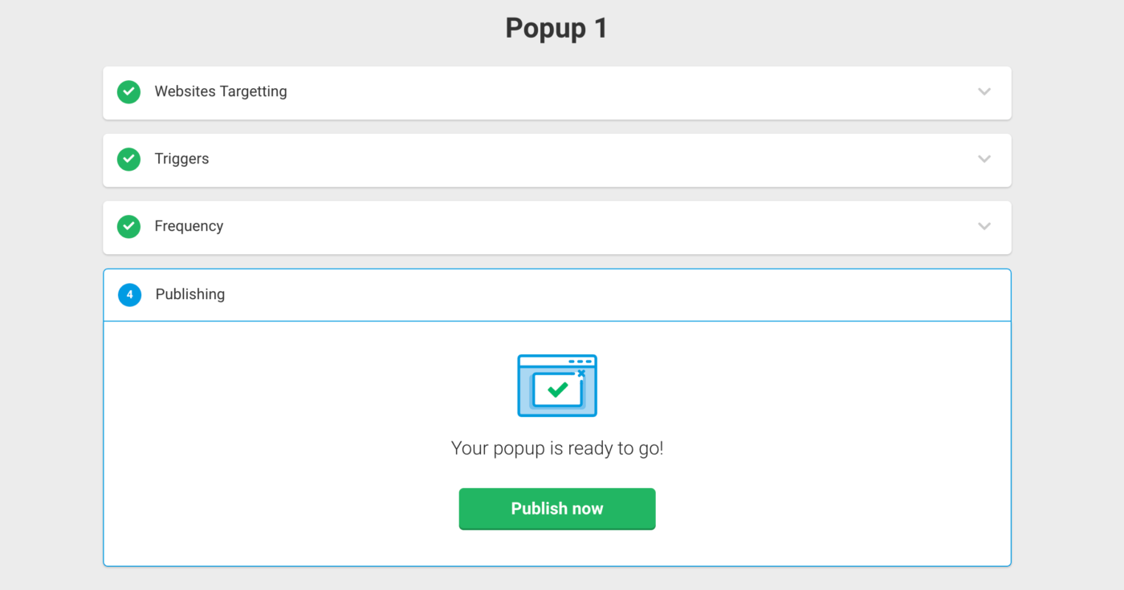The height and width of the screenshot is (590, 1124).
Task: Click the Publish now button
Action: (x=557, y=509)
